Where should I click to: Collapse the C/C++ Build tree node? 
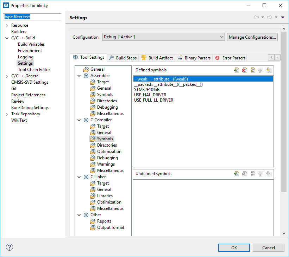[x=7, y=38]
